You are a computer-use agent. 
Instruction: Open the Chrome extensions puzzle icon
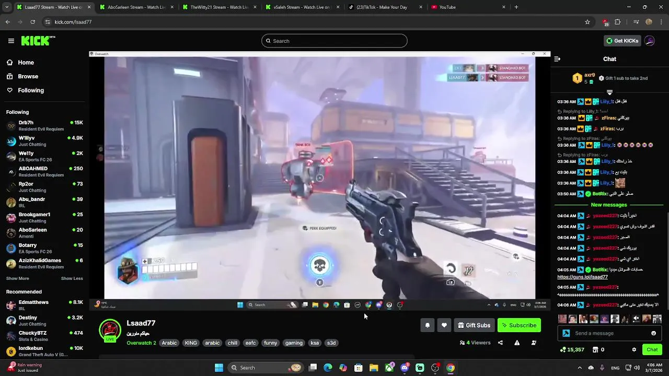pyautogui.click(x=618, y=22)
